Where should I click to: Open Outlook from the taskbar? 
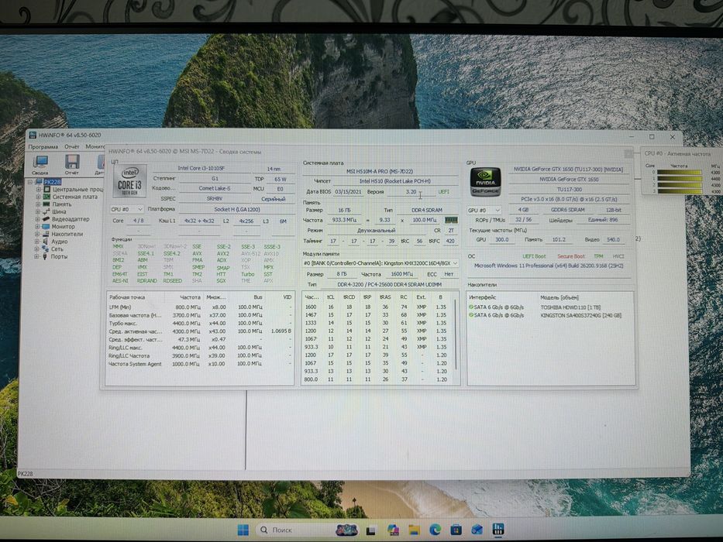[477, 530]
